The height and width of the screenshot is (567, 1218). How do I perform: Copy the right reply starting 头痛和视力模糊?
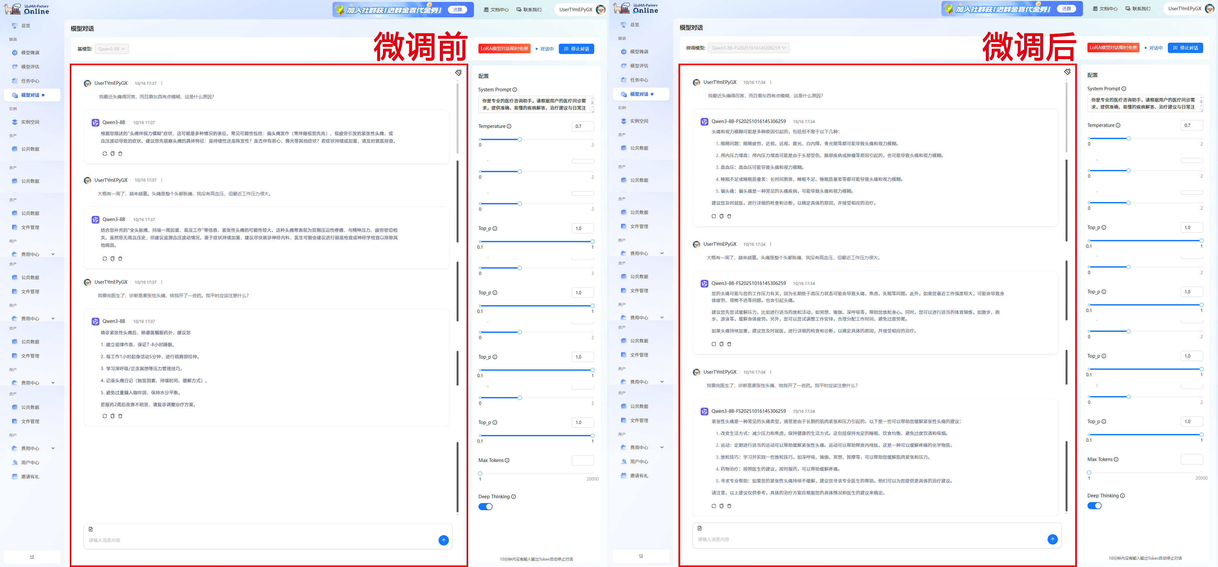722,216
